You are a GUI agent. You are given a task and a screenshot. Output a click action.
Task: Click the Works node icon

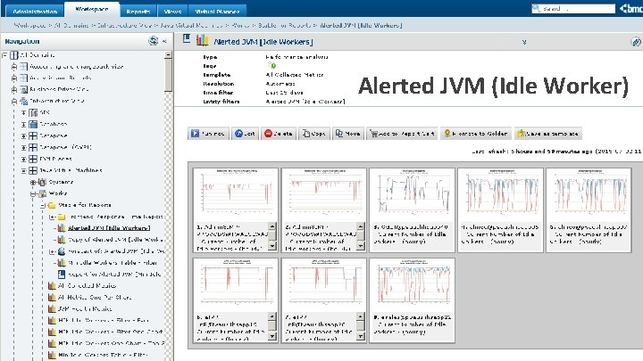tap(43, 193)
